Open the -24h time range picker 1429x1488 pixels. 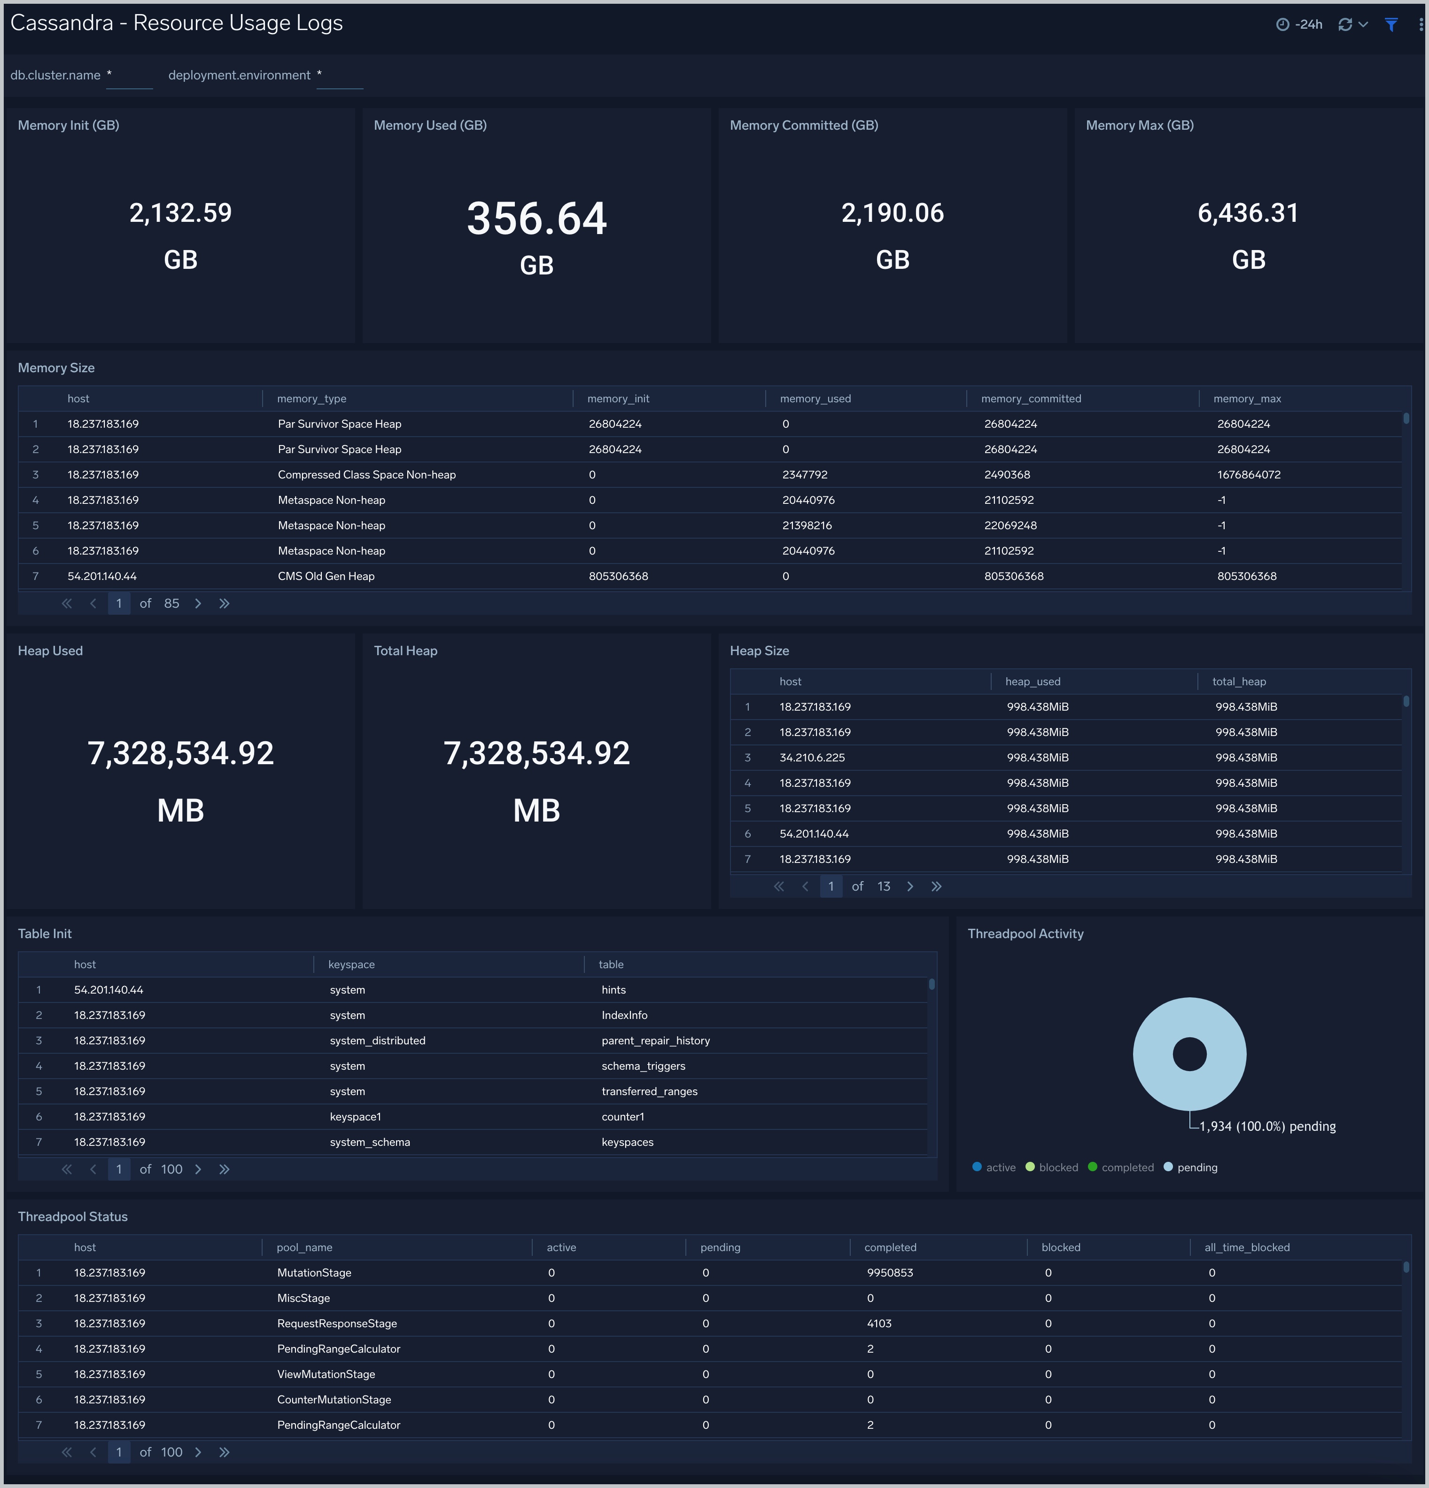pos(1299,24)
